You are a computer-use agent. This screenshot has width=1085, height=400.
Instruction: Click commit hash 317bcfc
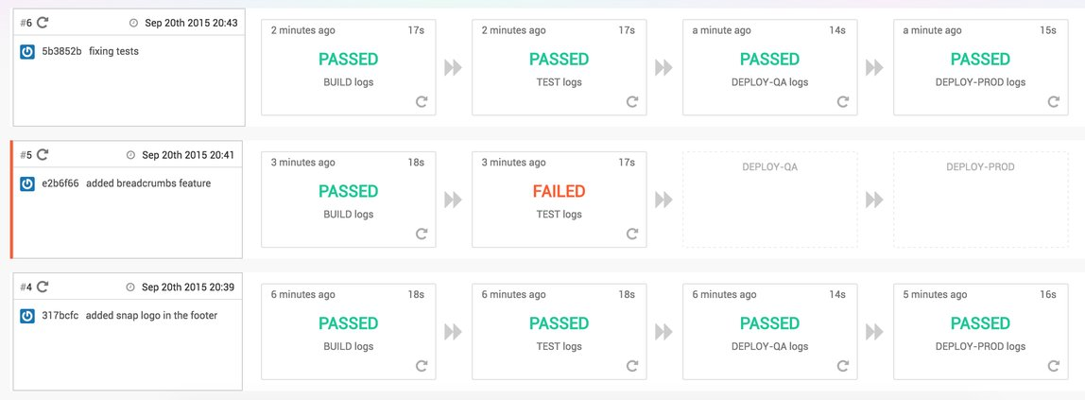tap(60, 315)
